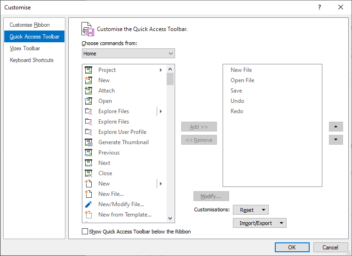Screen dimensions: 352x256
Task: Select the Generate Thumbnail icon
Action: pyautogui.click(x=88, y=142)
